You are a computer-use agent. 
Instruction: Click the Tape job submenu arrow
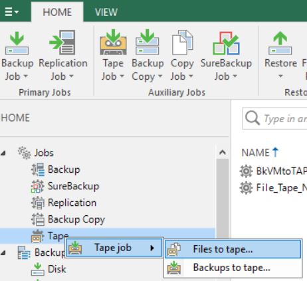[x=152, y=248]
